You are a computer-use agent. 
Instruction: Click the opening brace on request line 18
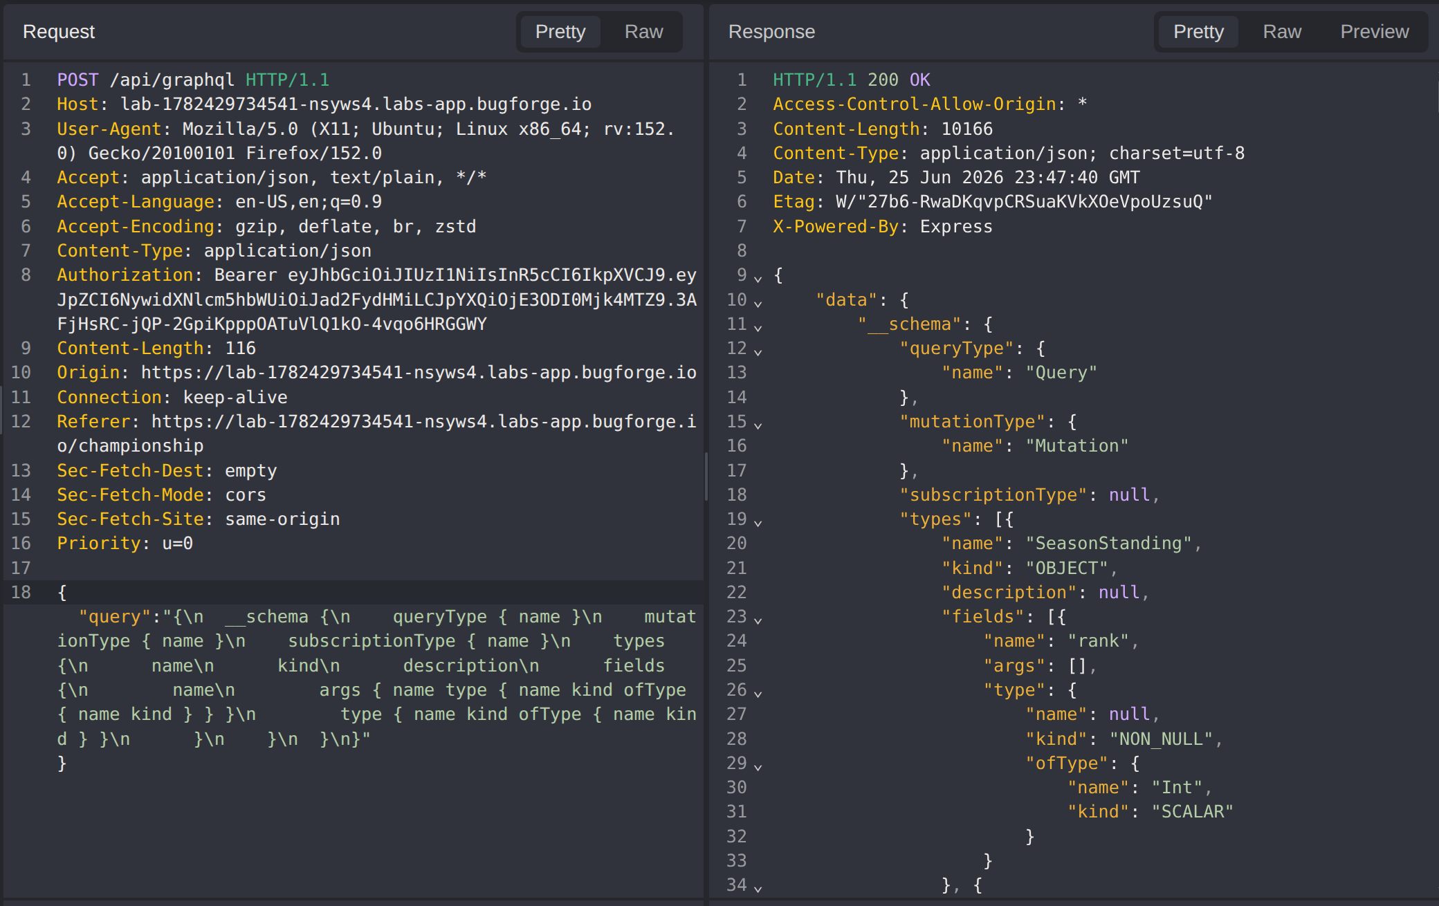[62, 592]
